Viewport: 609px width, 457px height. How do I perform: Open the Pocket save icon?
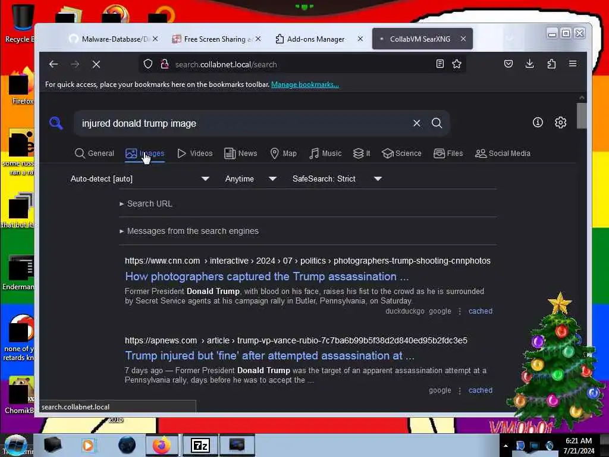coord(508,64)
